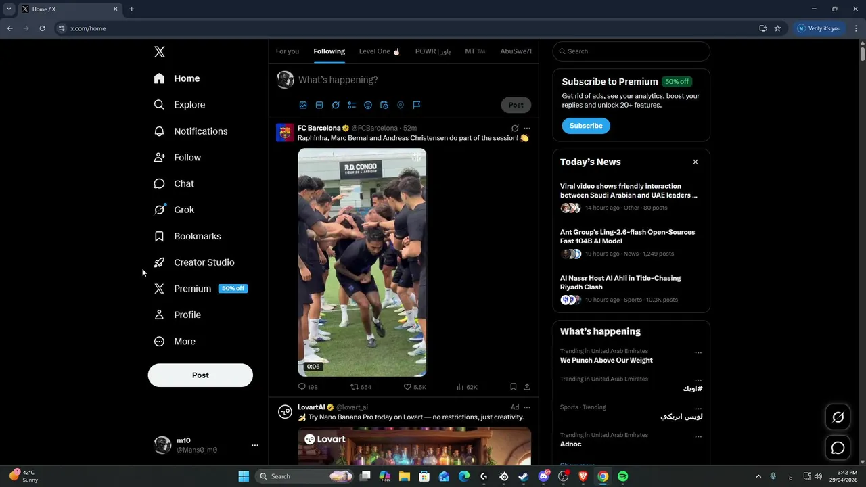Open the Level One tab
Viewport: 866px width, 487px height.
(380, 51)
